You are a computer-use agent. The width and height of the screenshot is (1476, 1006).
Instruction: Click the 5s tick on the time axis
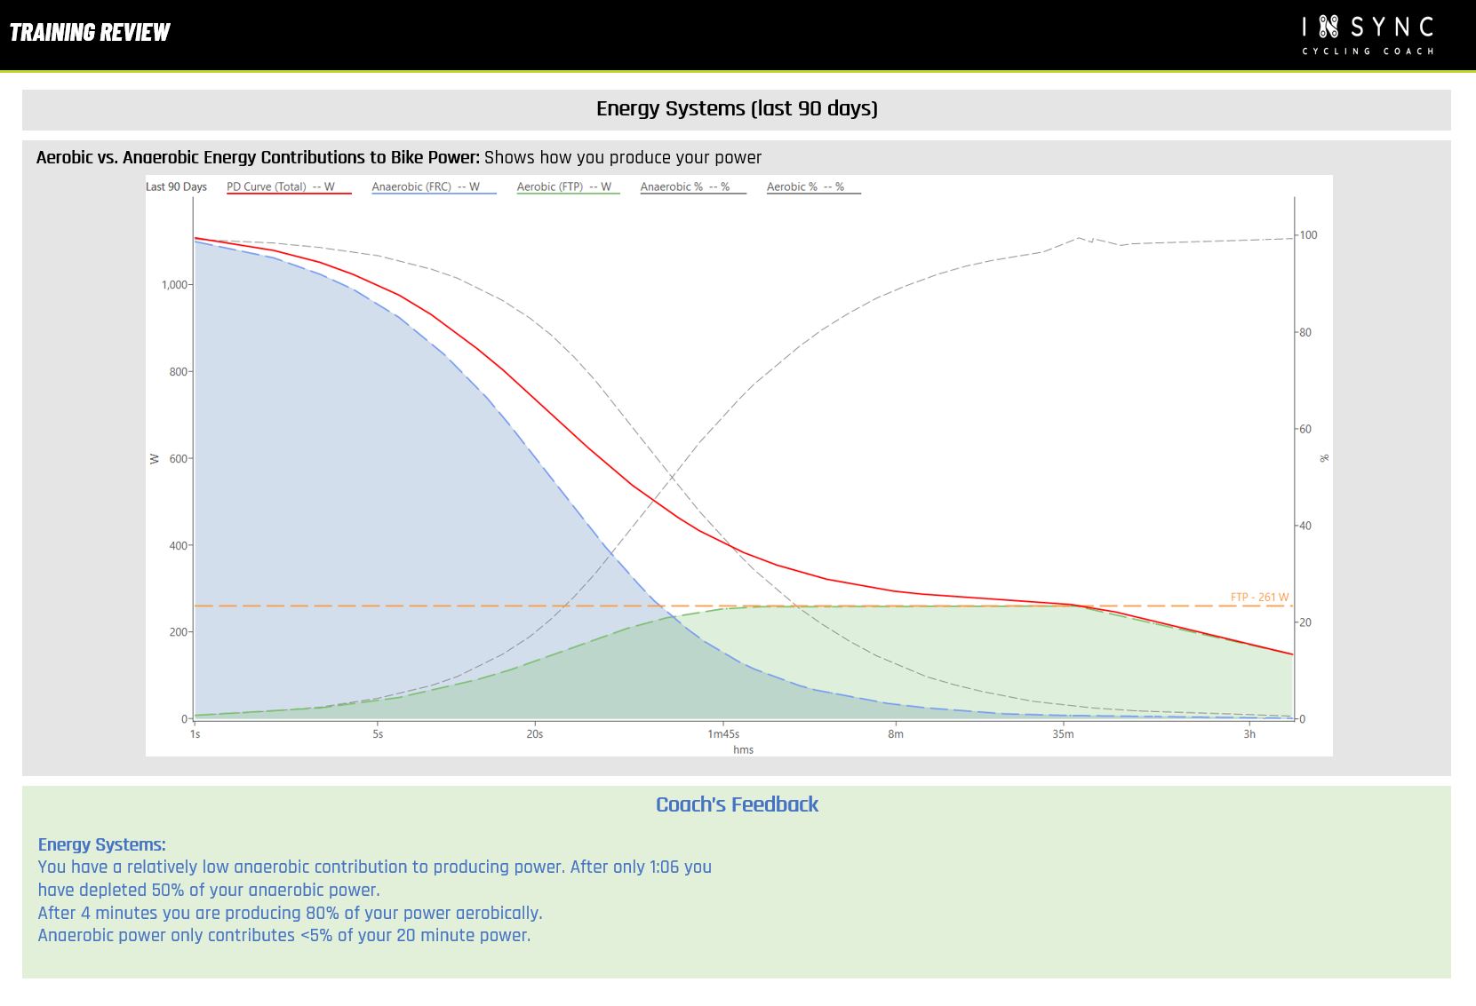(x=378, y=734)
